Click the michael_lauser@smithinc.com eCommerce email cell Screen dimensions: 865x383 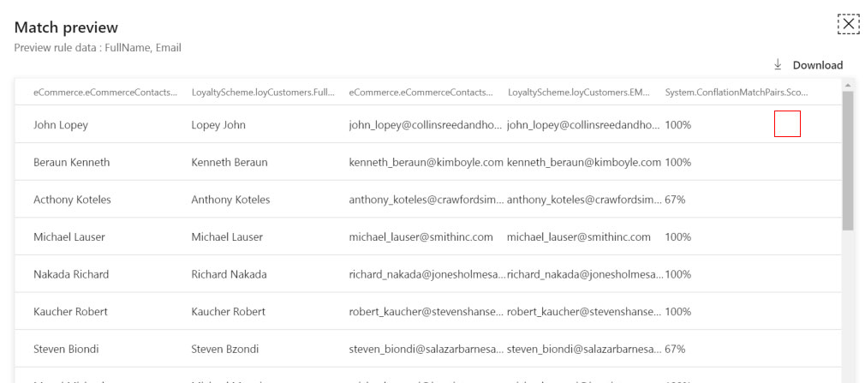pyautogui.click(x=421, y=236)
